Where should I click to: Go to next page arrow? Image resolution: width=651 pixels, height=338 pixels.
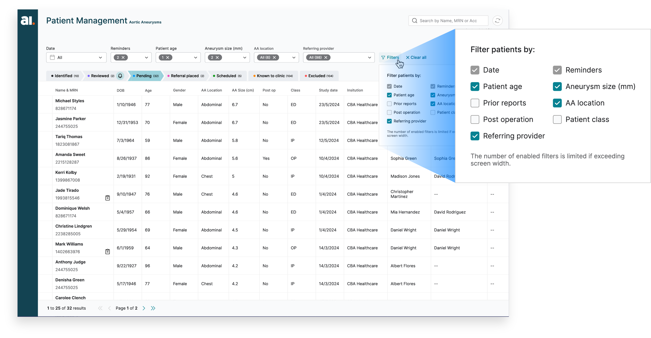(x=144, y=308)
